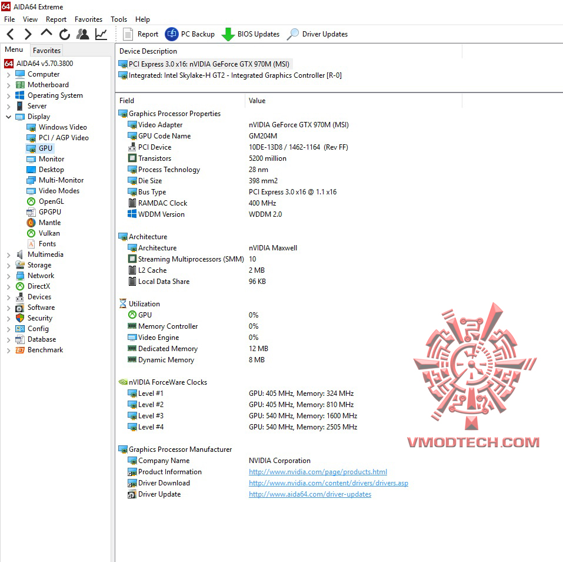Click BIOS Updates green arrow button

click(251, 34)
